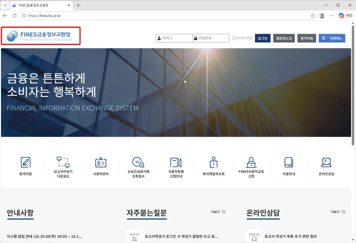356x243 pixels.
Task: Click the 온라인상담 laptop icon
Action: [x=326, y=162]
